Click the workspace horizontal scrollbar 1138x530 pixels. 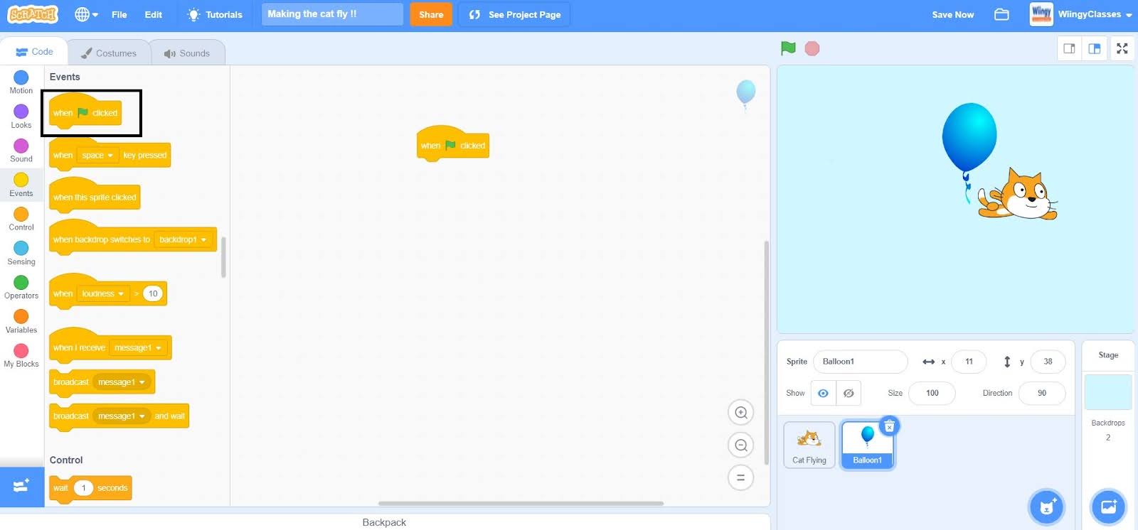[521, 503]
